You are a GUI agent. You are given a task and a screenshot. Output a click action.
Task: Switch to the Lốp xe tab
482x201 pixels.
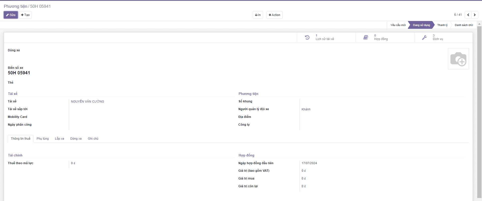pos(59,139)
